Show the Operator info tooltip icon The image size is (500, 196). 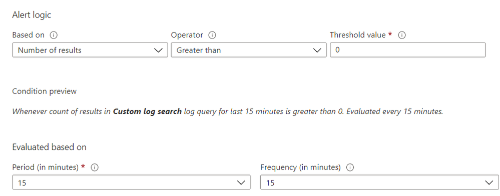pyautogui.click(x=212, y=35)
